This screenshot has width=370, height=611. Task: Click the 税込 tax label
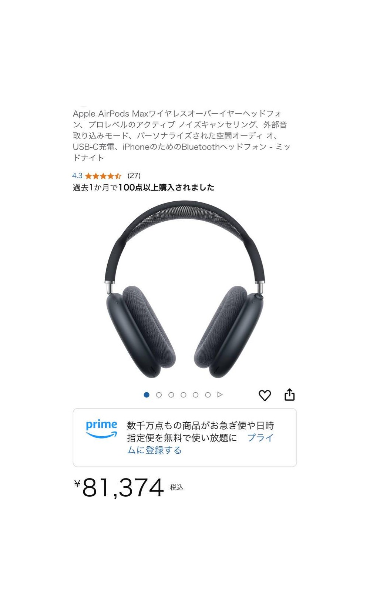[176, 487]
